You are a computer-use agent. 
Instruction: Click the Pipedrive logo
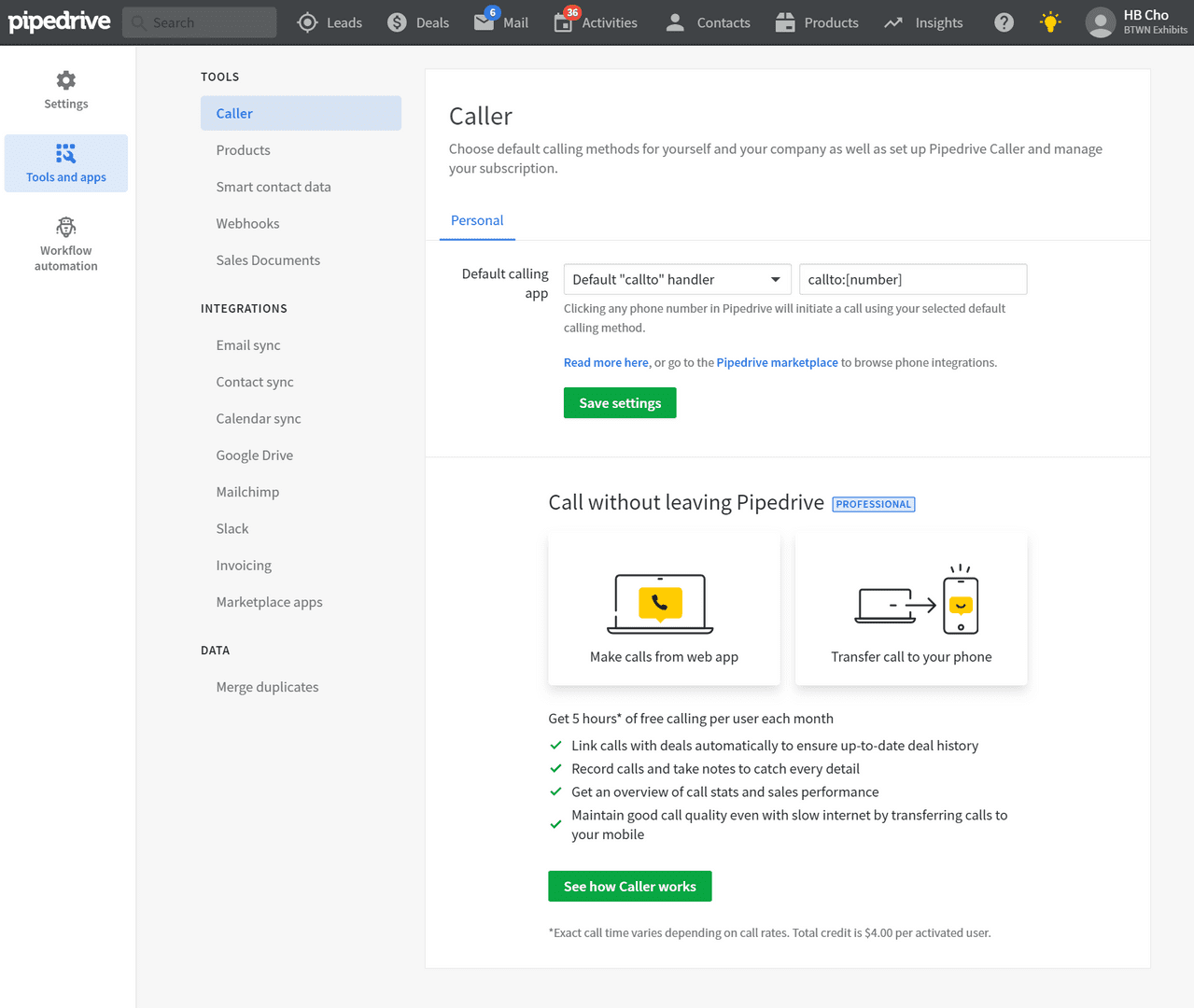click(x=60, y=21)
